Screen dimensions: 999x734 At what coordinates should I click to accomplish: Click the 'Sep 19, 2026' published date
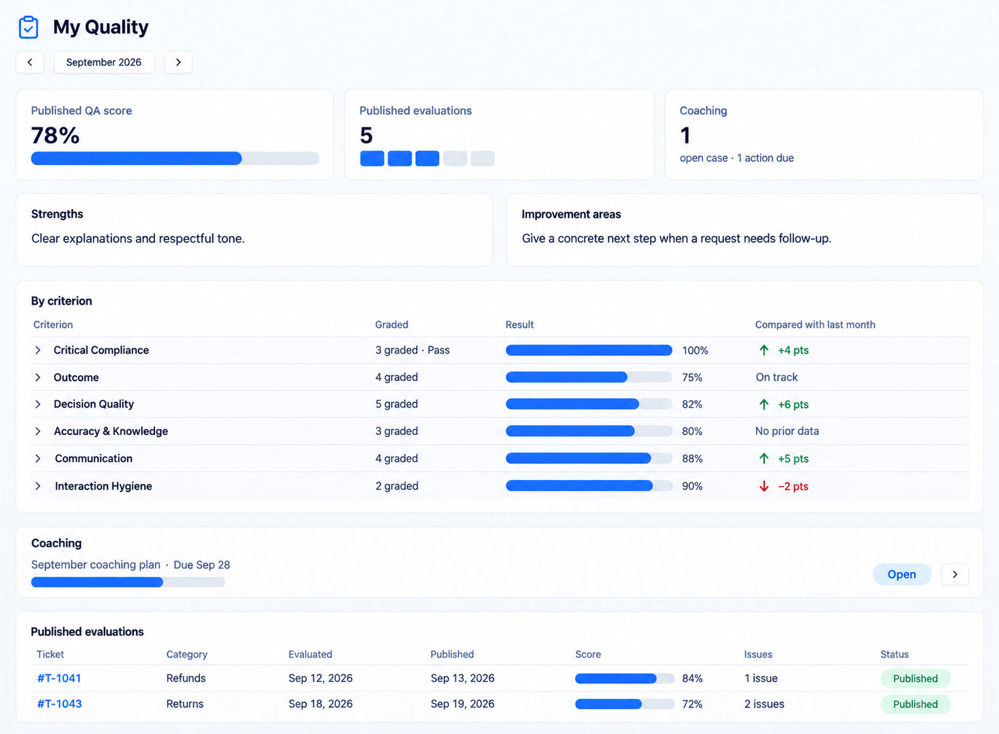click(x=462, y=704)
